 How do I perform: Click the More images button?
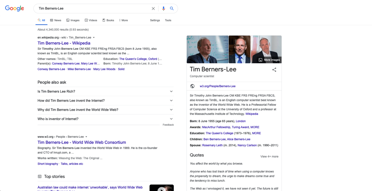pos(269,60)
